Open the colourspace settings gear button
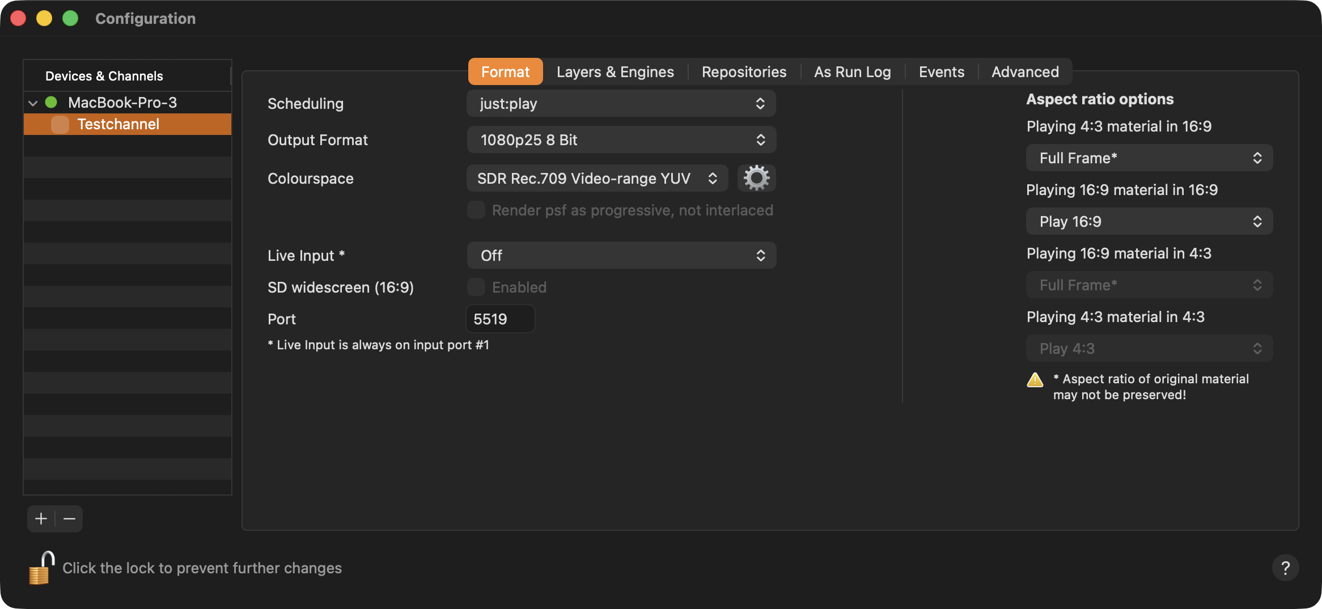The image size is (1322, 609). 756,178
